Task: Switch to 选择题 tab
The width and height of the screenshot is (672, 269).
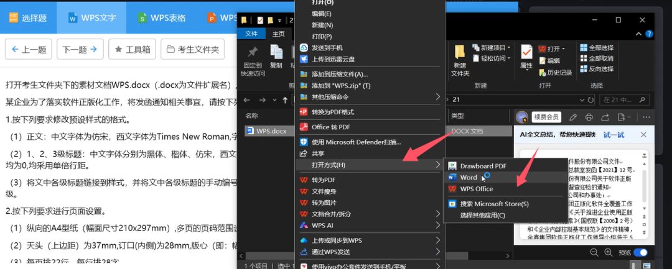Action: pos(28,18)
